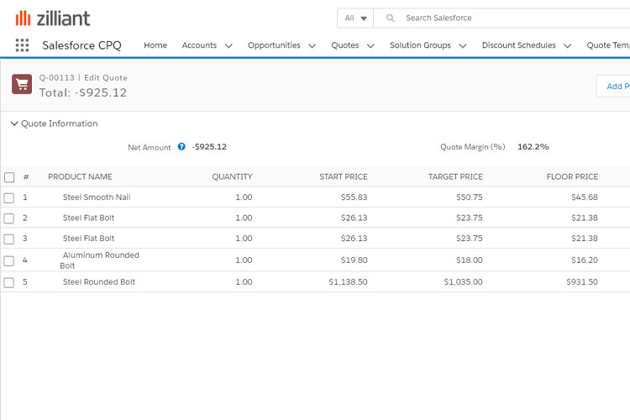Click the Zilliant logo
This screenshot has height=420, width=630.
pyautogui.click(x=52, y=18)
